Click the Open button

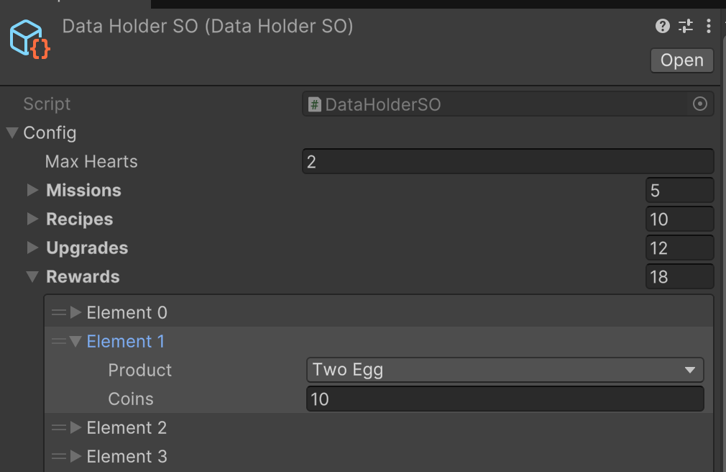click(681, 60)
